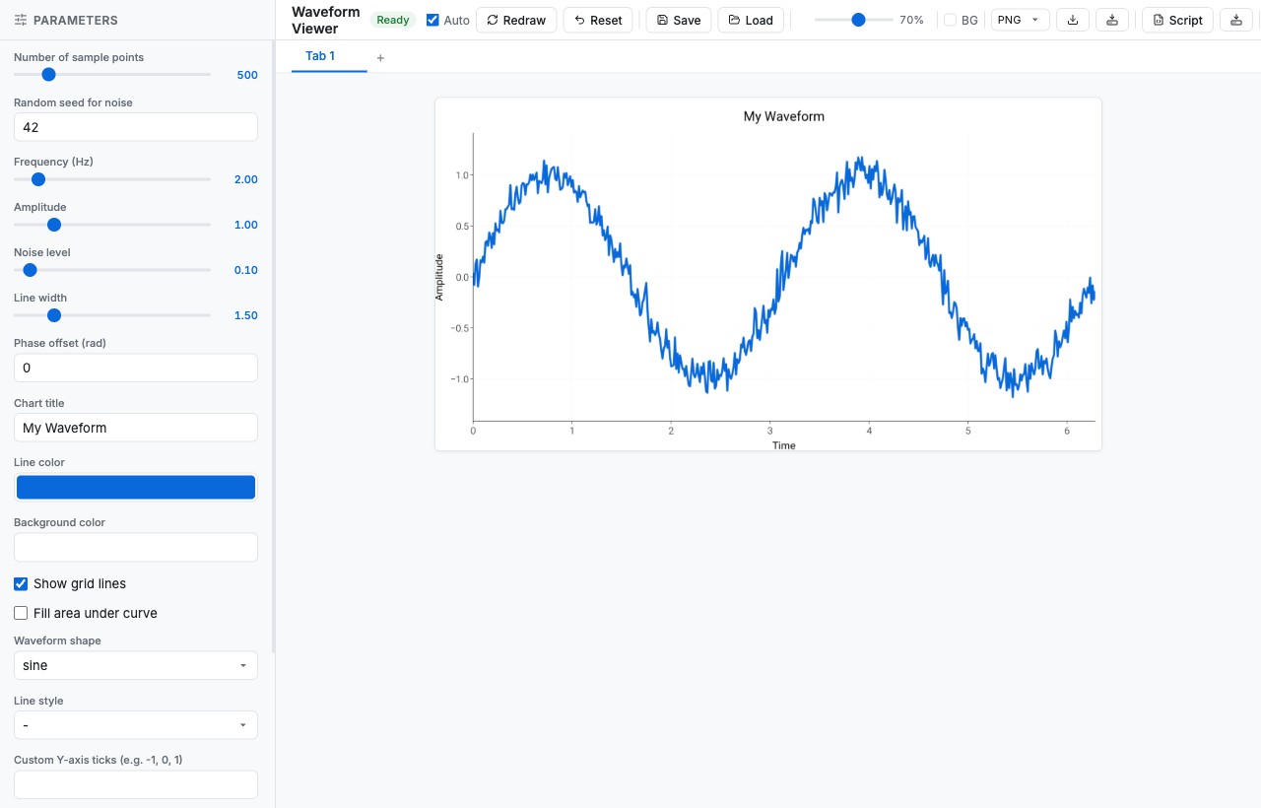Click the Reset button
The width and height of the screenshot is (1261, 808).
coord(598,20)
